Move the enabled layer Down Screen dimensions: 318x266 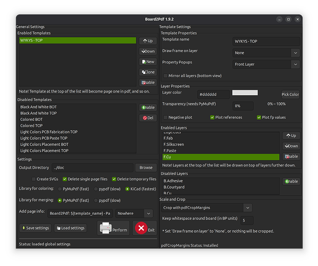[291, 146]
